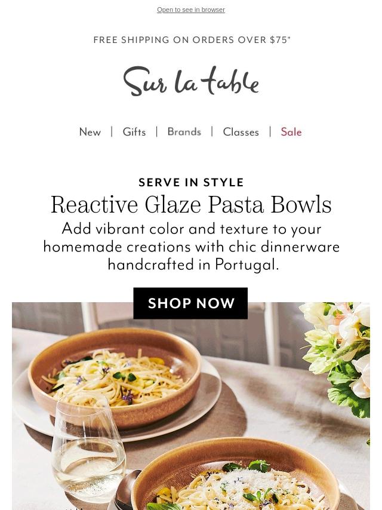Open the Classes navigation link

tap(241, 132)
